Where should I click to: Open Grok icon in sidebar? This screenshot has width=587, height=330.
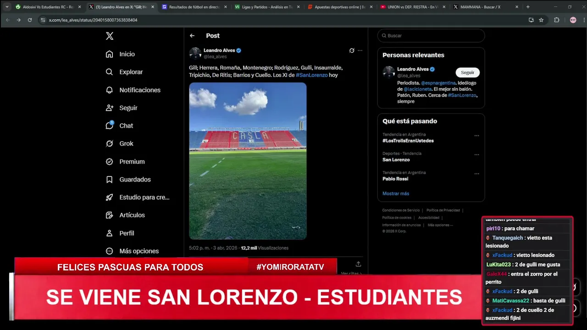pyautogui.click(x=109, y=143)
